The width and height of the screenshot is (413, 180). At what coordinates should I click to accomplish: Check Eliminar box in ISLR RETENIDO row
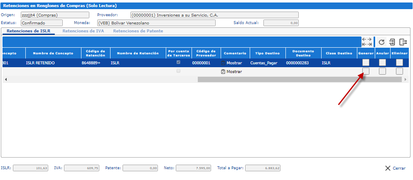(399, 63)
